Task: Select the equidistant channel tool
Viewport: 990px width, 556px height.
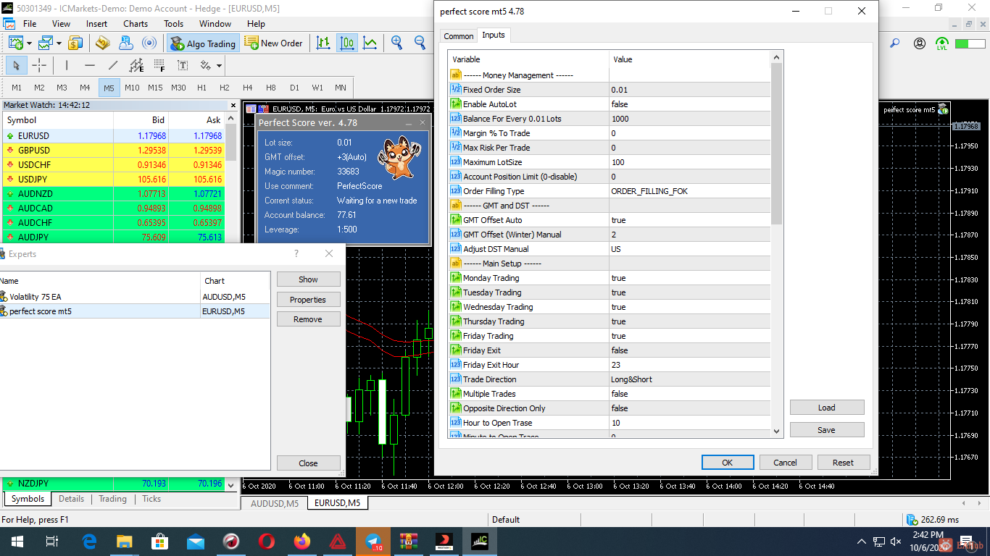Action: (136, 65)
